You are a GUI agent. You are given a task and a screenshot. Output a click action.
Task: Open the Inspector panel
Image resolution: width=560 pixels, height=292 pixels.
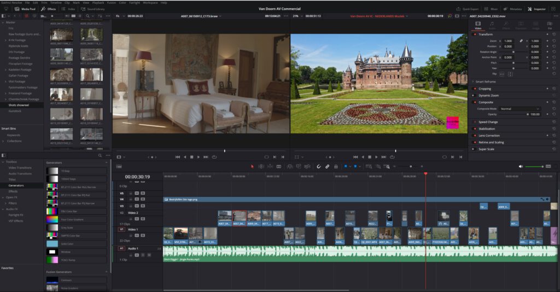click(537, 9)
